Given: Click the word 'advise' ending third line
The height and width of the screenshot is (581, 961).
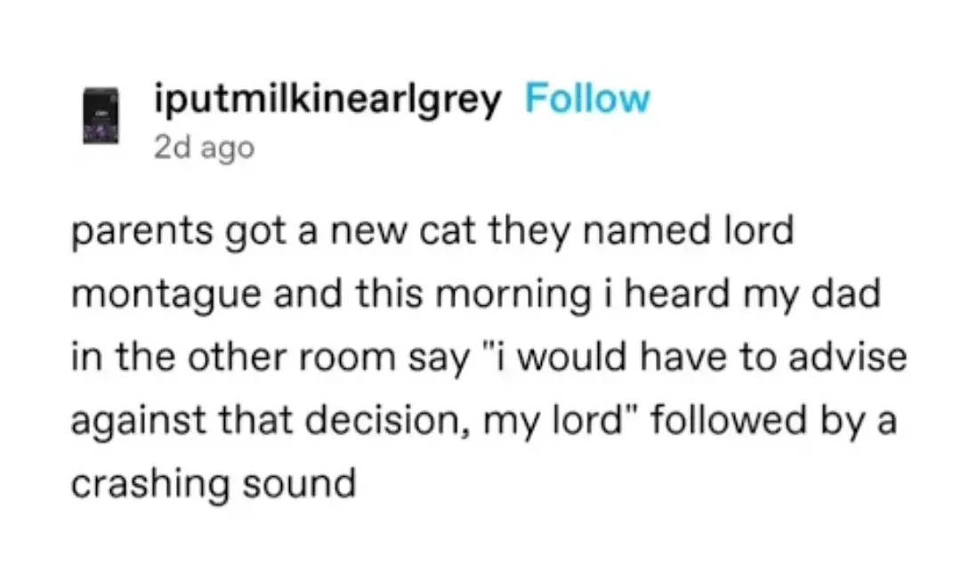Looking at the screenshot, I should click(x=848, y=357).
